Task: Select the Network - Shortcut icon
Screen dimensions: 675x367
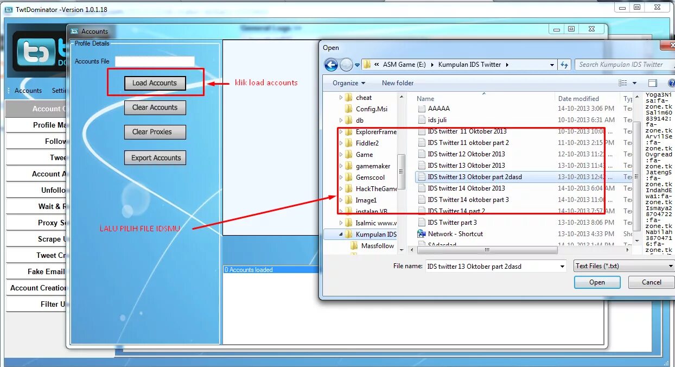Action: [422, 234]
